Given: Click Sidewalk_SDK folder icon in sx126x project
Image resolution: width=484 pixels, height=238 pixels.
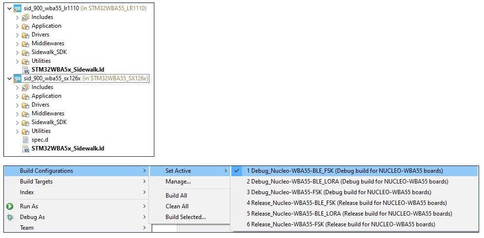Looking at the screenshot, I should [25, 122].
